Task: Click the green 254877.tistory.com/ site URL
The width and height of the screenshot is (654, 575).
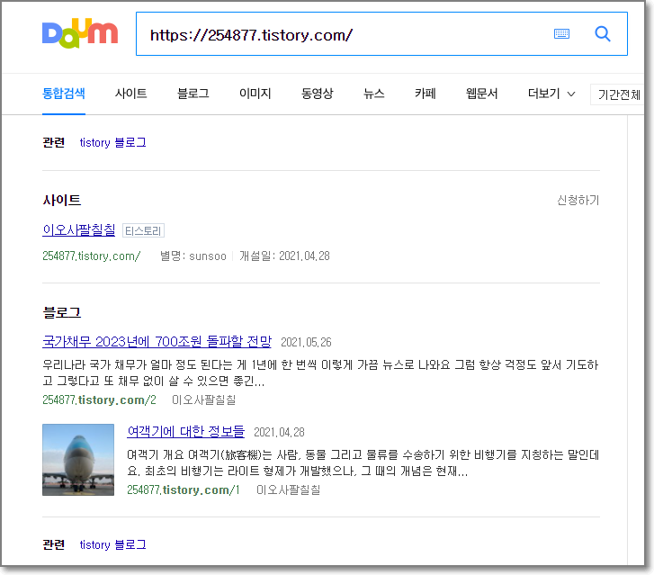Action: pos(92,256)
